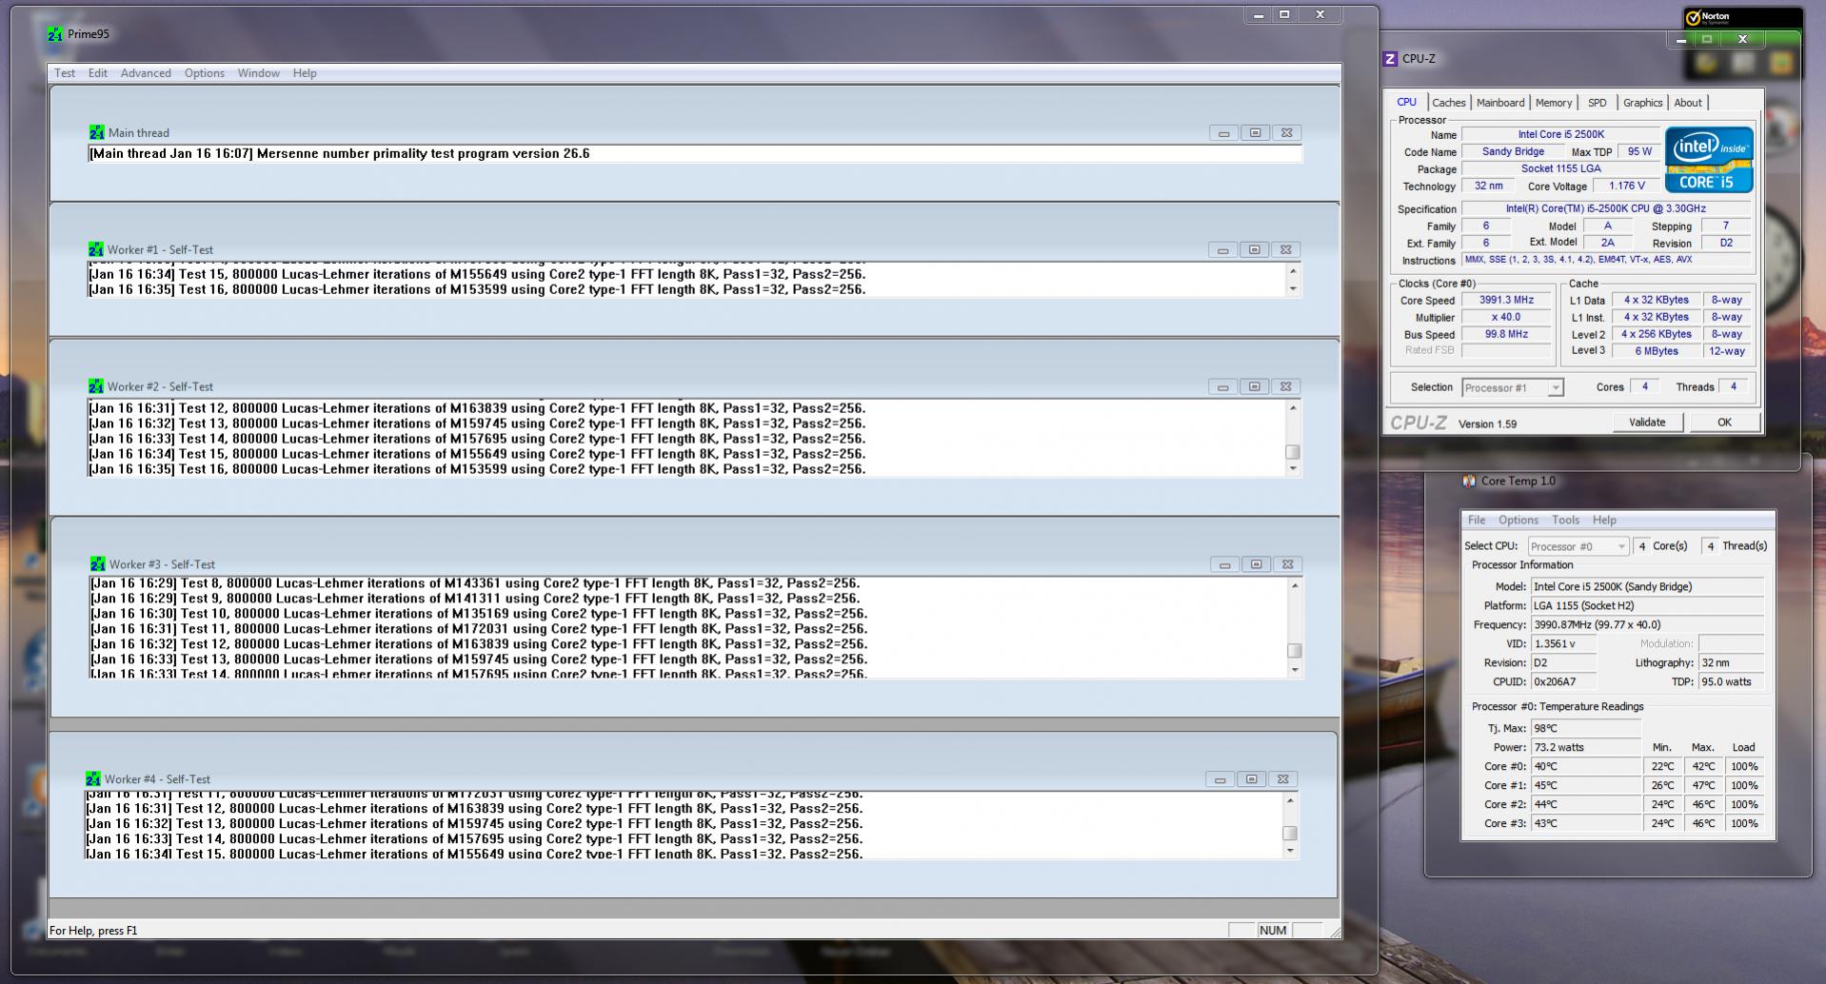Click the Worker #3 Self-Test window icon
The height and width of the screenshot is (984, 1826).
[x=97, y=564]
